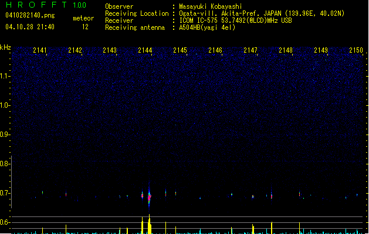Click the tallest yellow intensity bar near 2144
Screen dimensions: 369x234
click(149, 224)
